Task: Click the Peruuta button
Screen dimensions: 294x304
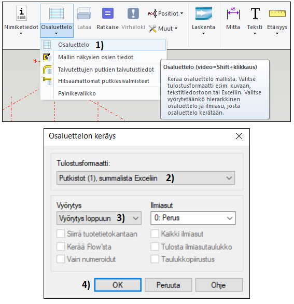Action: 169,285
